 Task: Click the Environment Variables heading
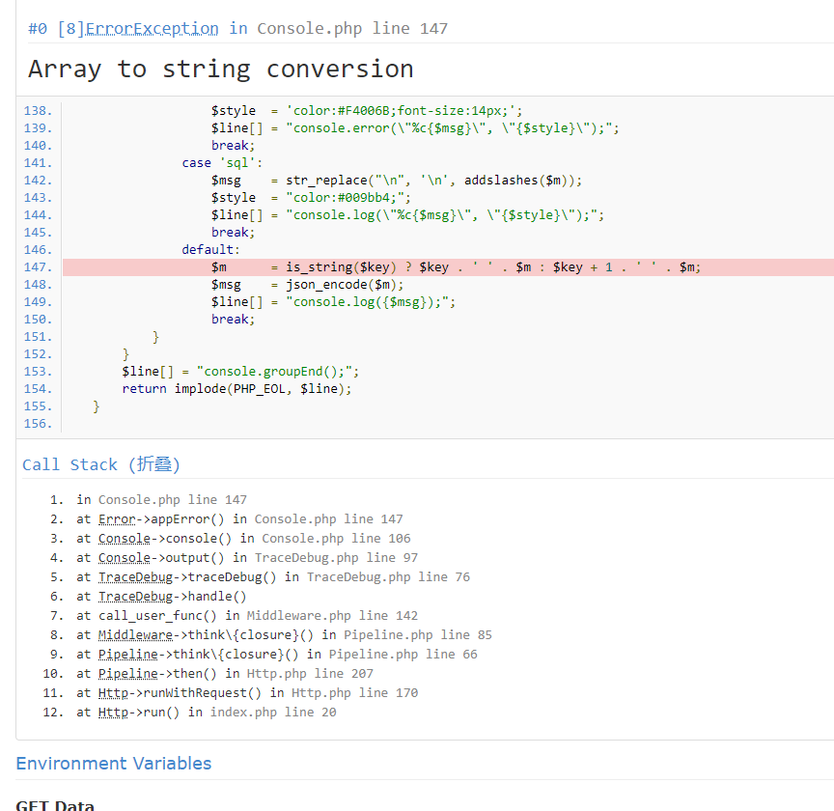click(114, 763)
